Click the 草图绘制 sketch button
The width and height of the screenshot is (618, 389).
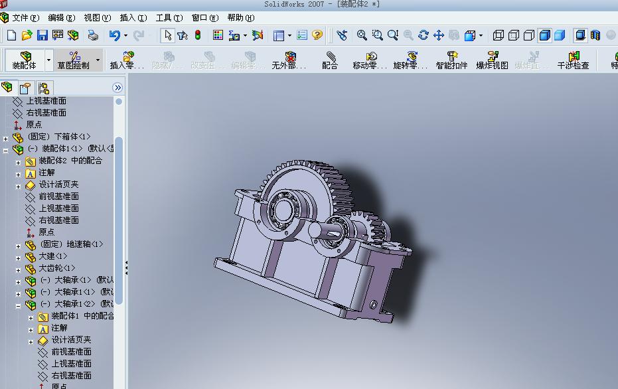pyautogui.click(x=74, y=60)
